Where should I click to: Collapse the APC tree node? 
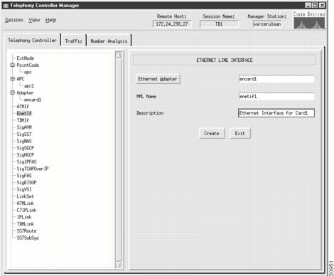(13, 78)
